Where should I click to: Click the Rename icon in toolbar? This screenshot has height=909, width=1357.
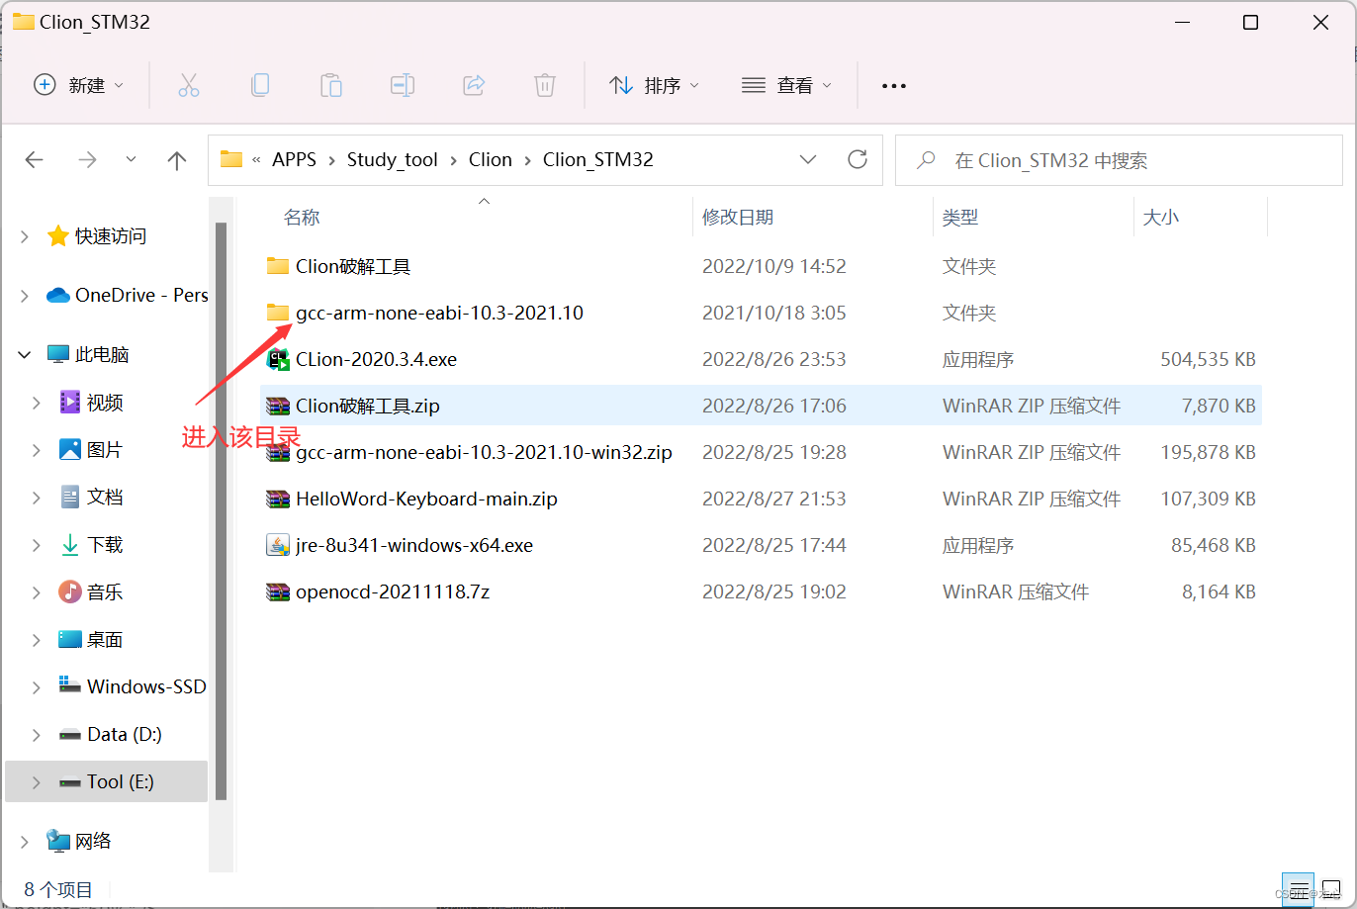[x=403, y=85]
